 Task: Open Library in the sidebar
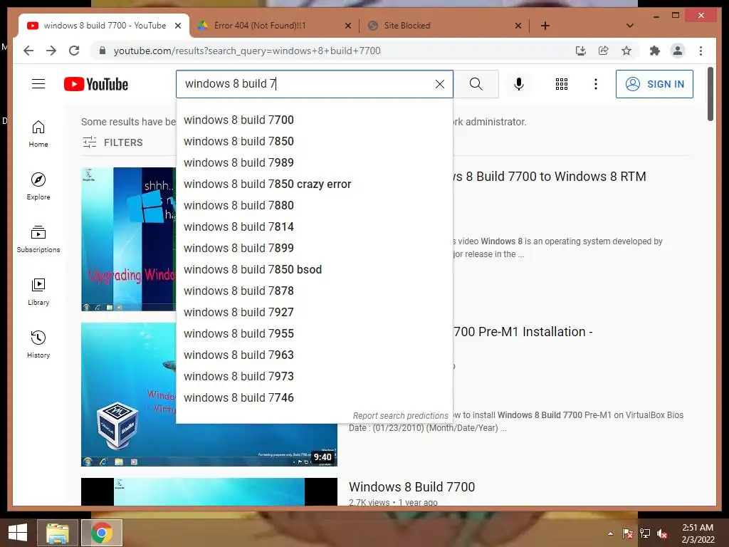[x=38, y=292]
